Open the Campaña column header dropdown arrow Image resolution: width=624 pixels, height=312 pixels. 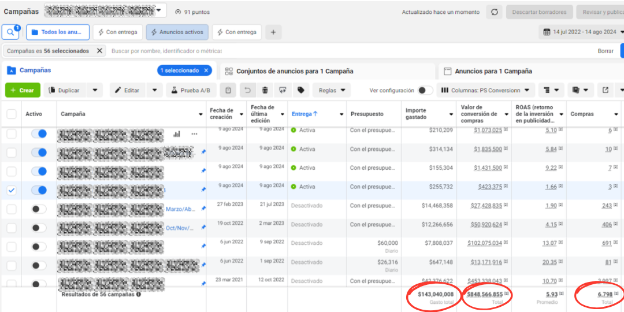(200, 114)
